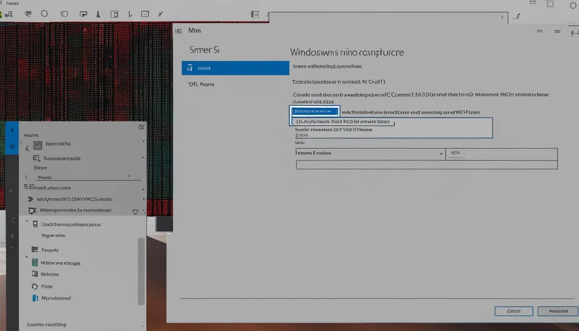This screenshot has width=579, height=331.
Task: Click the 'Pagvnr brlct' text row
Action: pyautogui.click(x=53, y=236)
